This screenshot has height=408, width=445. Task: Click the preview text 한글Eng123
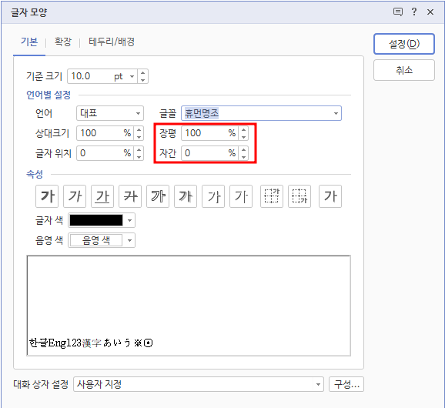[x=55, y=343]
